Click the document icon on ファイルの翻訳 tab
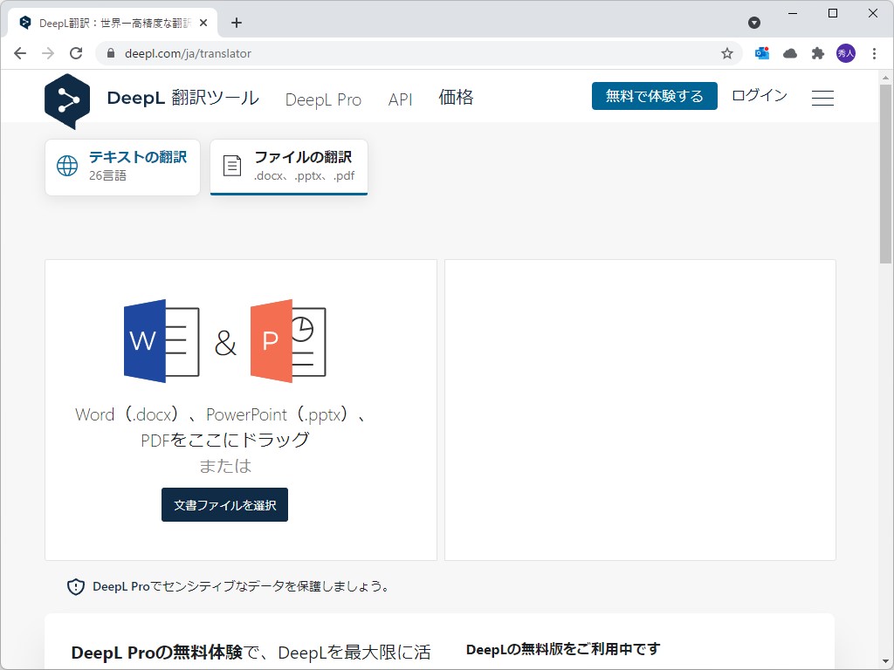This screenshot has width=894, height=670. pyautogui.click(x=230, y=165)
